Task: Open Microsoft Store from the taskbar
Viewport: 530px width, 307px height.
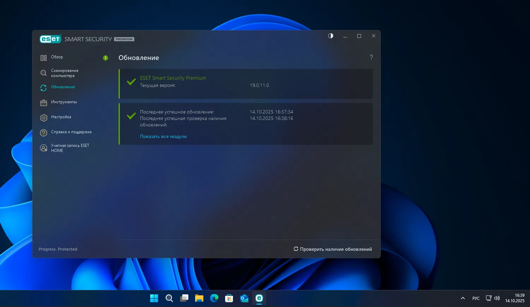Action: (x=229, y=298)
